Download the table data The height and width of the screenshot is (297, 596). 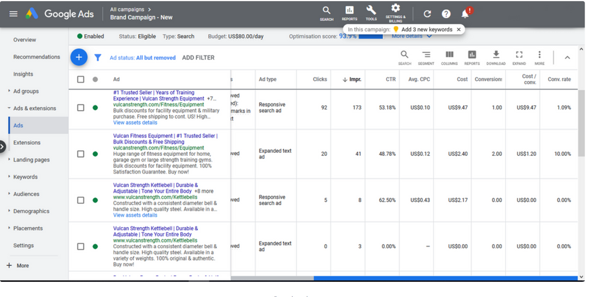[x=496, y=58]
